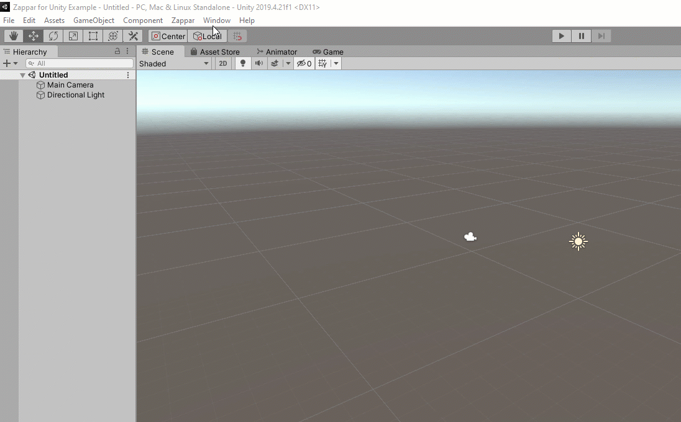Open the Component menu

(x=143, y=20)
